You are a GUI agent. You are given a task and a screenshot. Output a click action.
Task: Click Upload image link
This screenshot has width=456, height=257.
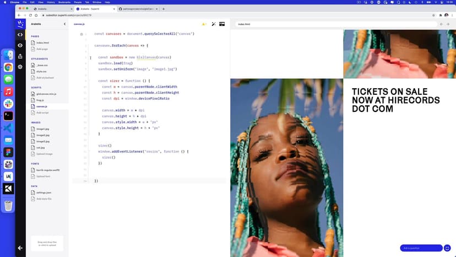[x=44, y=154]
